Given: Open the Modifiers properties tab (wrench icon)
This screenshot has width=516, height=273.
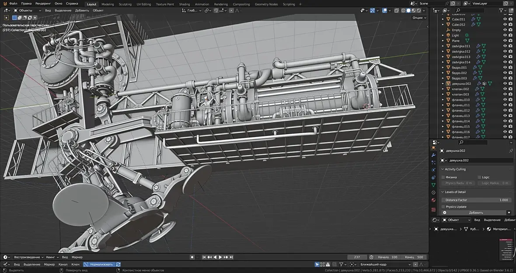Looking at the screenshot, I should coord(433,155).
